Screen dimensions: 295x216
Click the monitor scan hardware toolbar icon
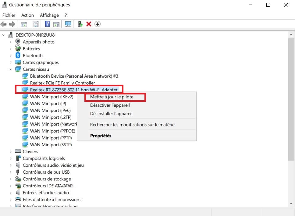(68, 24)
